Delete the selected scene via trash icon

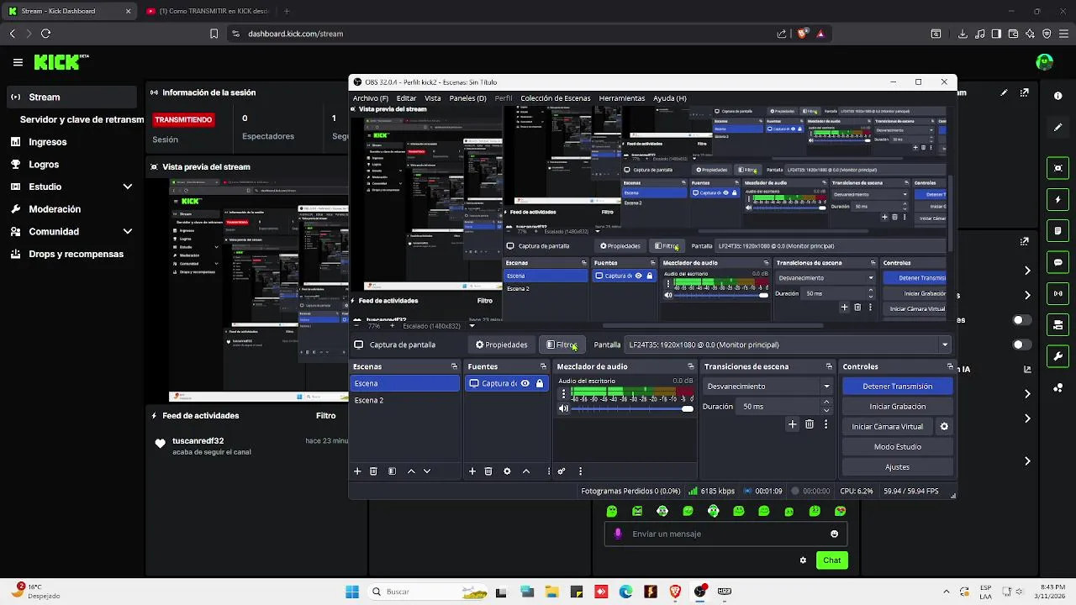tap(373, 471)
